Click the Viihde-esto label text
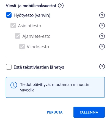This screenshot has width=107, height=121. (38, 47)
